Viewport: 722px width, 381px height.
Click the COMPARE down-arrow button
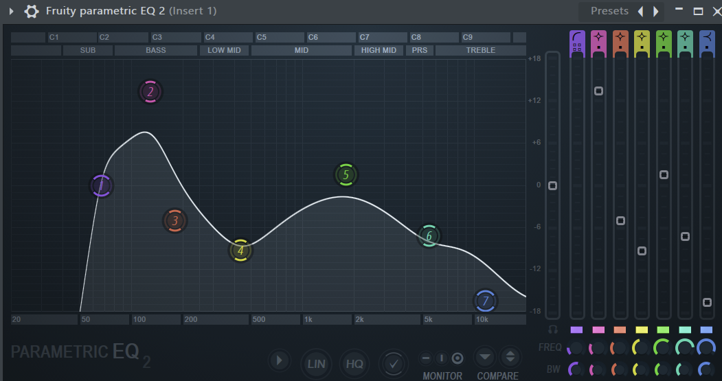tap(484, 356)
